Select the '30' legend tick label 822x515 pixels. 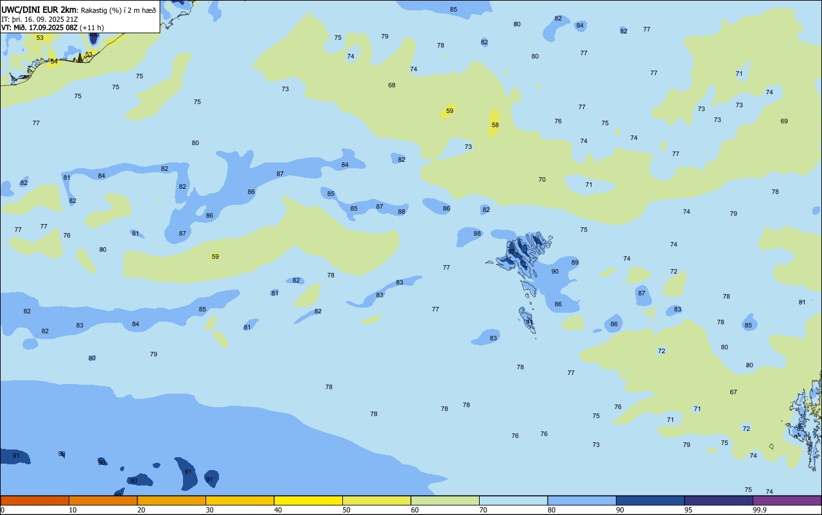click(209, 510)
